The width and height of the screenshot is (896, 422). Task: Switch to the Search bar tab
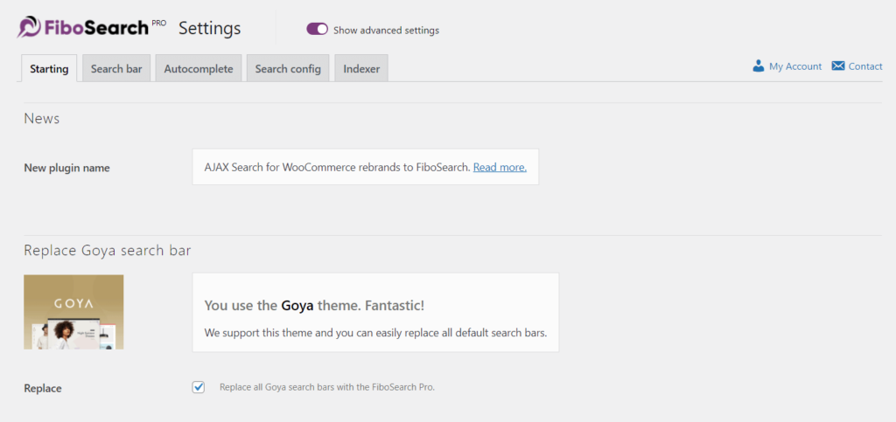click(116, 69)
